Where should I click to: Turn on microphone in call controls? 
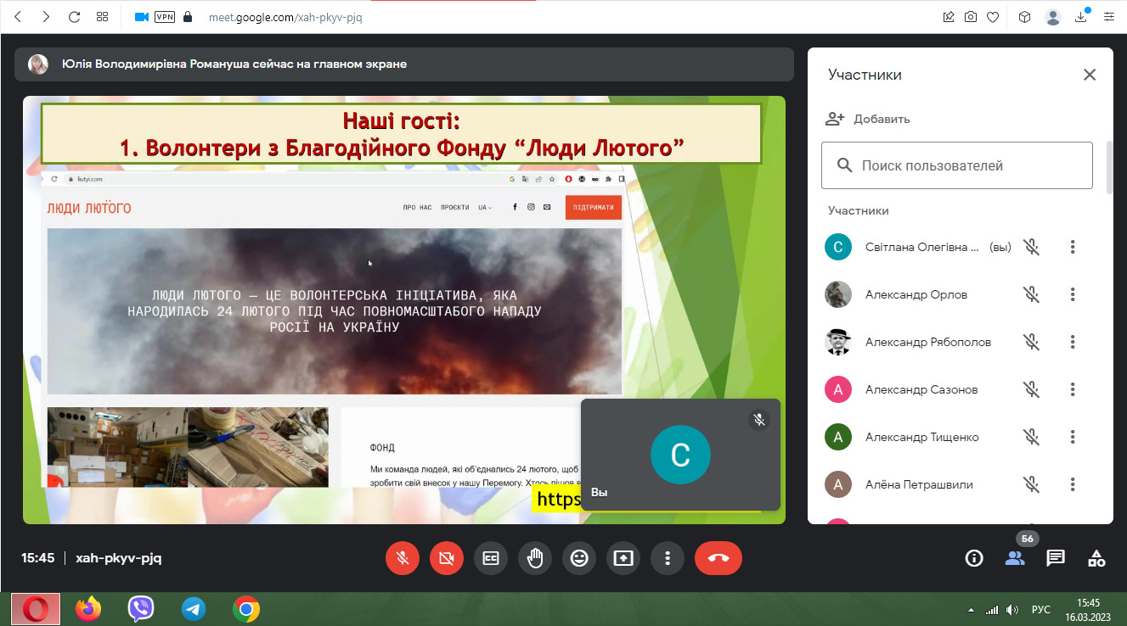(403, 558)
